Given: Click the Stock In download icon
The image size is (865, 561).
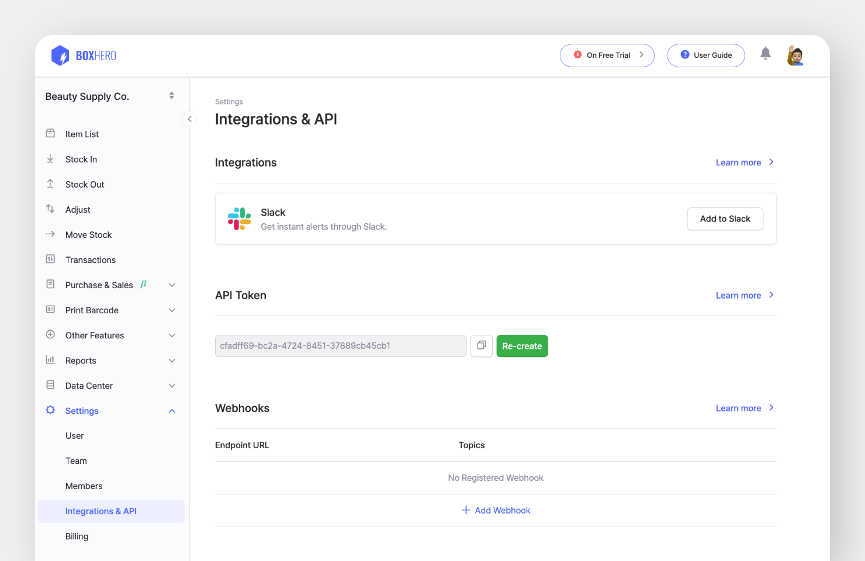Looking at the screenshot, I should pos(50,159).
